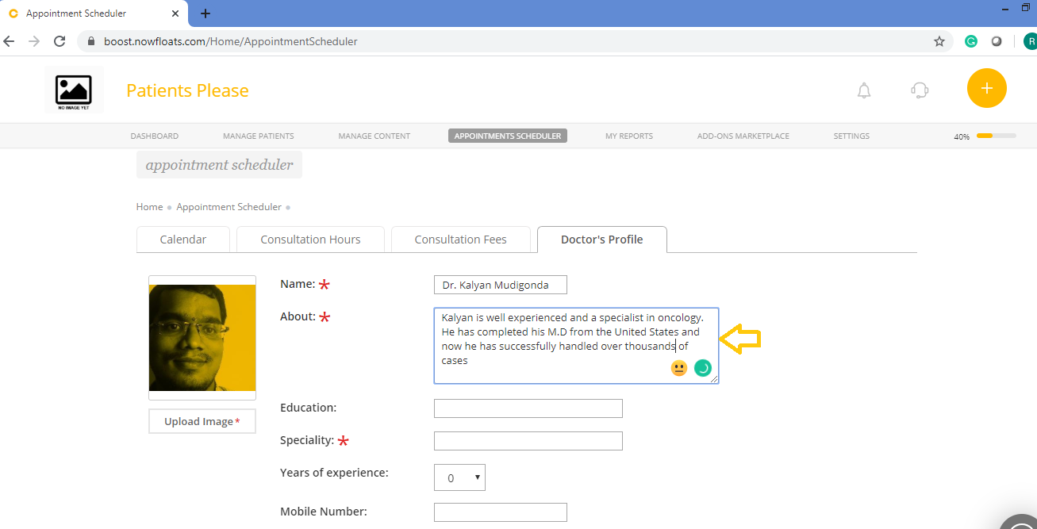The height and width of the screenshot is (529, 1037).
Task: Click the doctor's profile photo
Action: [202, 338]
